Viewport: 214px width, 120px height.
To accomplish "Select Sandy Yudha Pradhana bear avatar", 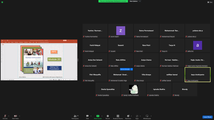I will pyautogui.click(x=133, y=89).
